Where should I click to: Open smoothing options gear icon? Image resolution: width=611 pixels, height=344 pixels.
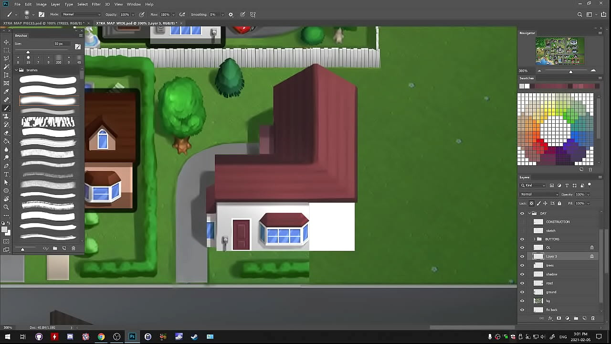(231, 15)
